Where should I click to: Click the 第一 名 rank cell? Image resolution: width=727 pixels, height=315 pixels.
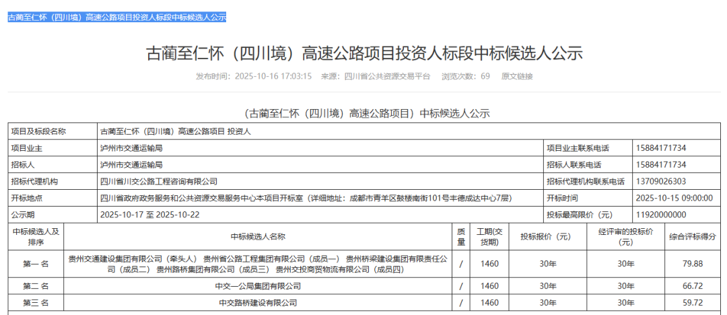(36, 264)
